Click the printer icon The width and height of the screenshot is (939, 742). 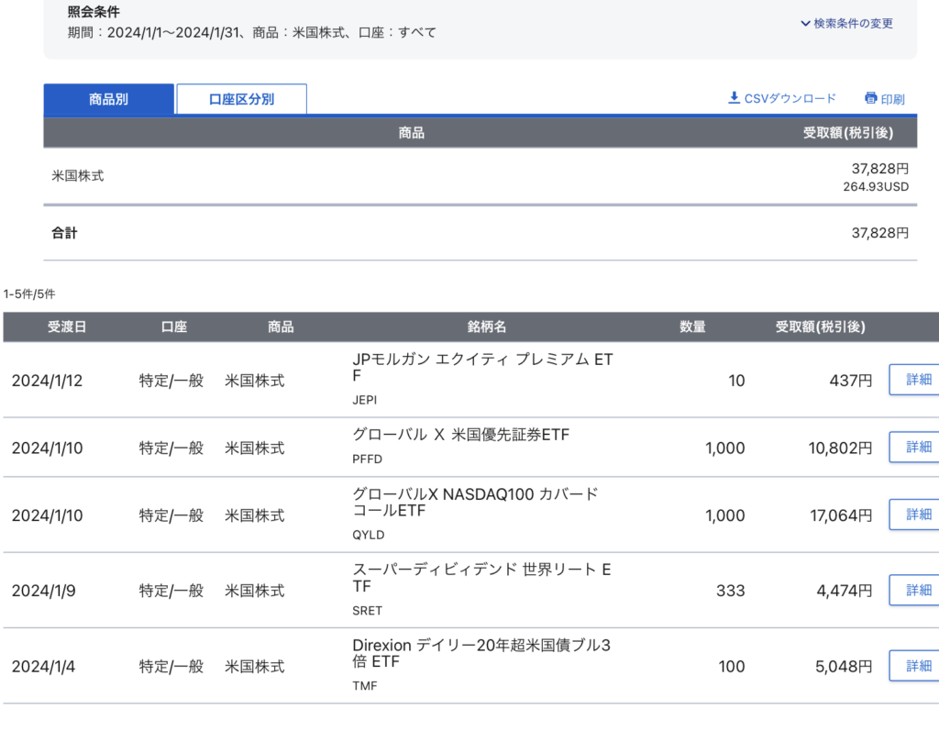point(871,98)
